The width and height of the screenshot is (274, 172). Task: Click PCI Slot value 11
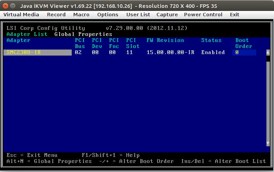point(129,53)
